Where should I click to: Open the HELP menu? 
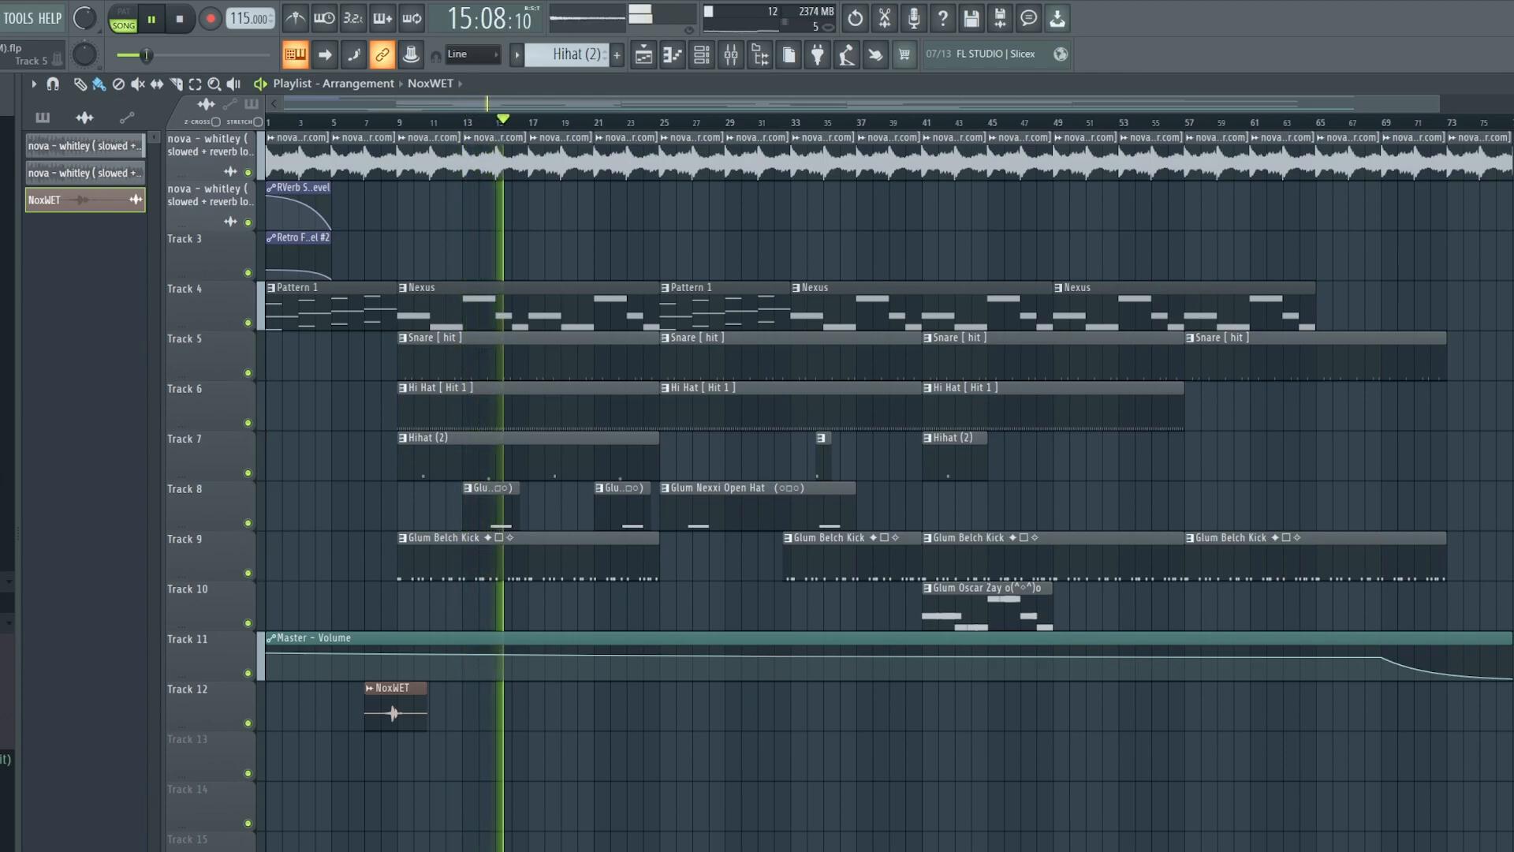(50, 18)
